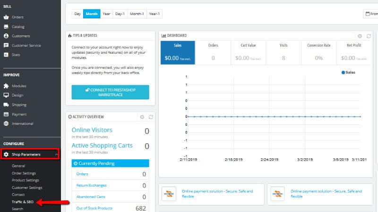The height and width of the screenshot is (212, 378).
Task: Click the Shipping truck icon
Action: (6, 105)
